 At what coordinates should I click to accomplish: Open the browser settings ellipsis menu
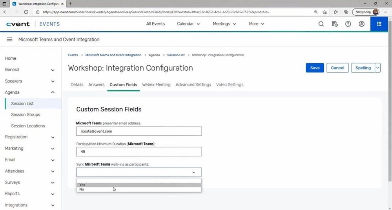(x=385, y=12)
